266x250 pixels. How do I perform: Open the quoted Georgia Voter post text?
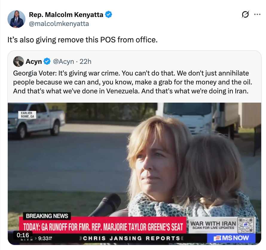[x=133, y=82]
